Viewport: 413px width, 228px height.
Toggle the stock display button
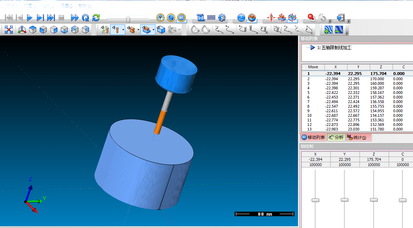(x=146, y=30)
